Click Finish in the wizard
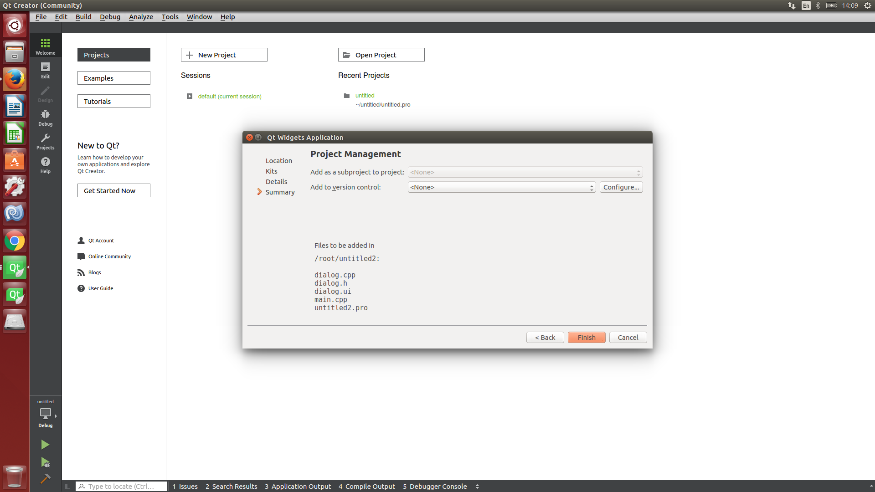 [586, 338]
